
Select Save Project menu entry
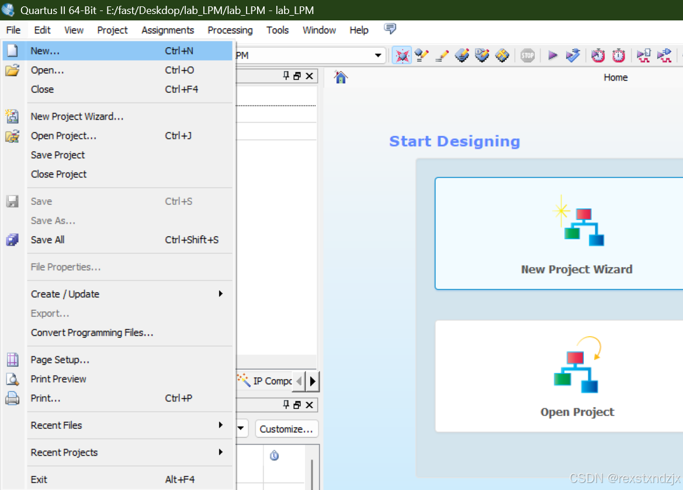117,155
